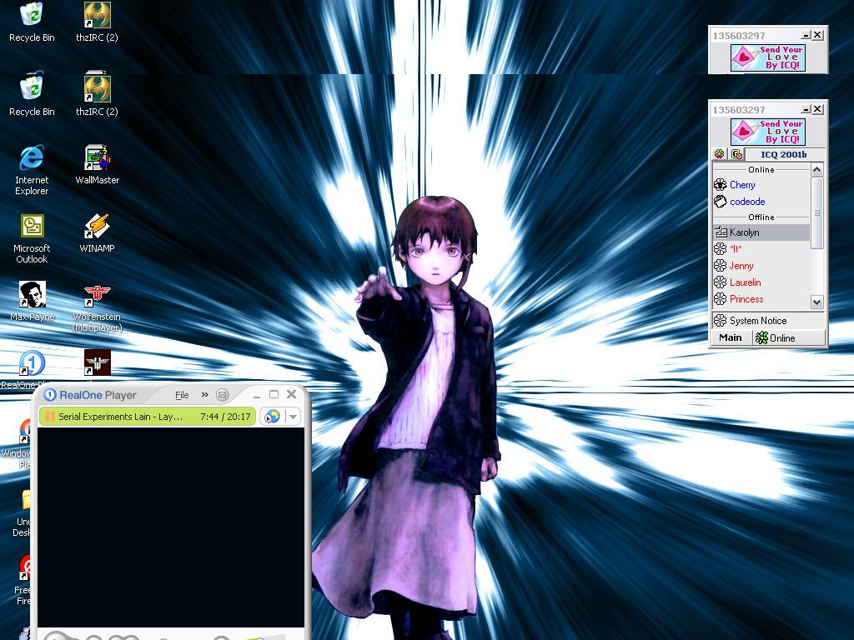Click the ICQ contact list scrollbar thumb
854x640 pixels.
(816, 212)
